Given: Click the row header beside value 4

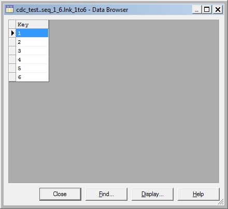Looking at the screenshot, I should click(12, 59).
